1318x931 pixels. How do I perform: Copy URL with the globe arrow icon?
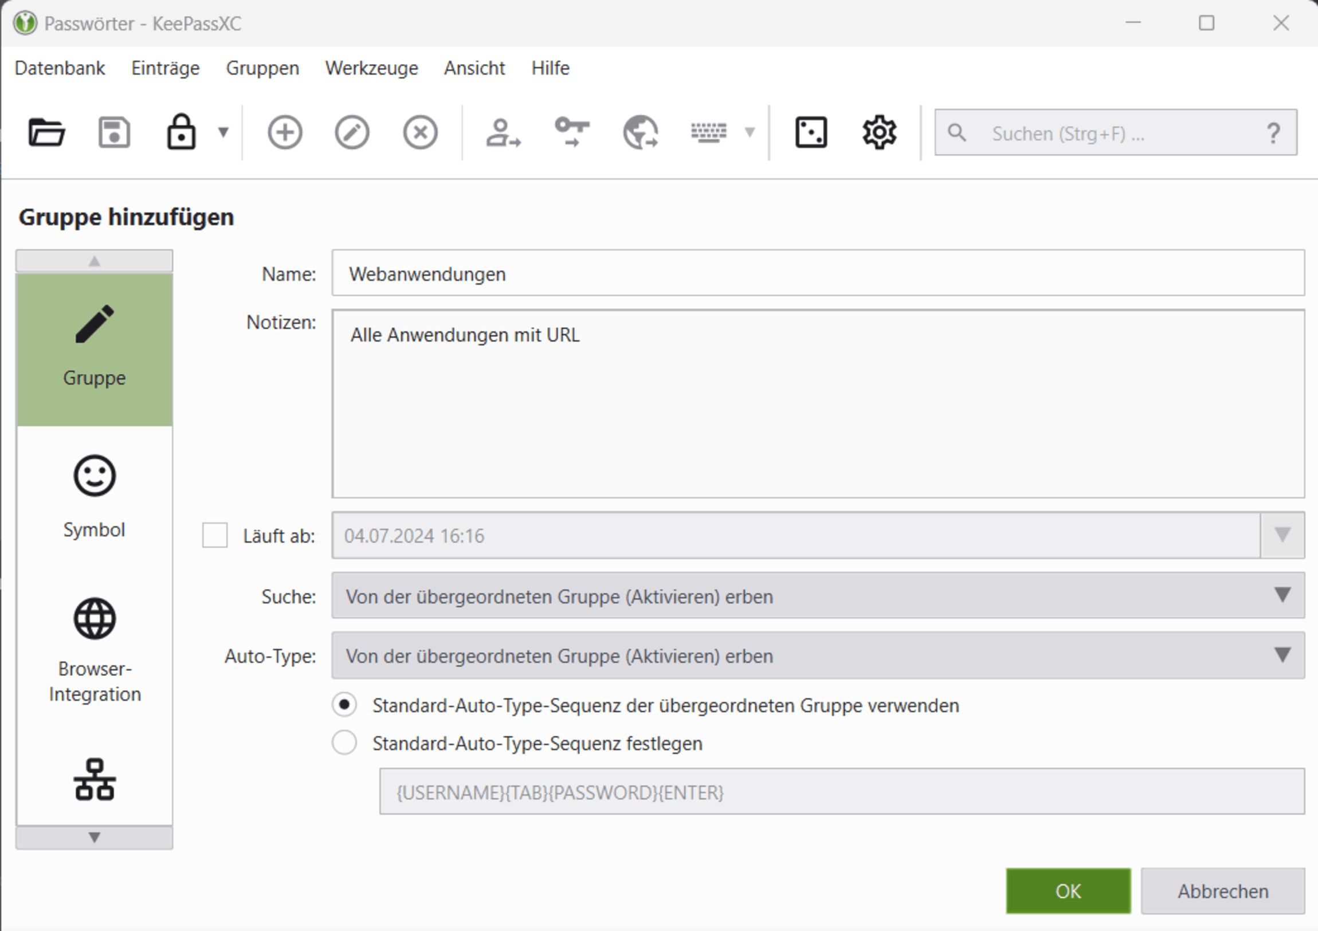[641, 132]
